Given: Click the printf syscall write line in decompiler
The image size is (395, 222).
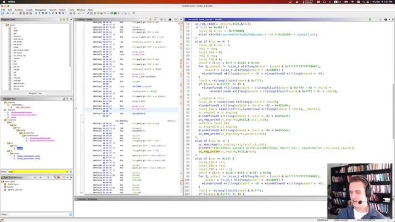Looking at the screenshot, I should 276,148.
